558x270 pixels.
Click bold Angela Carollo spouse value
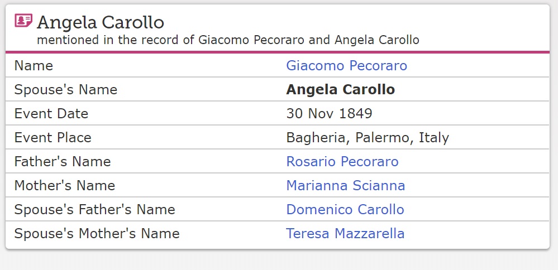[x=340, y=90]
